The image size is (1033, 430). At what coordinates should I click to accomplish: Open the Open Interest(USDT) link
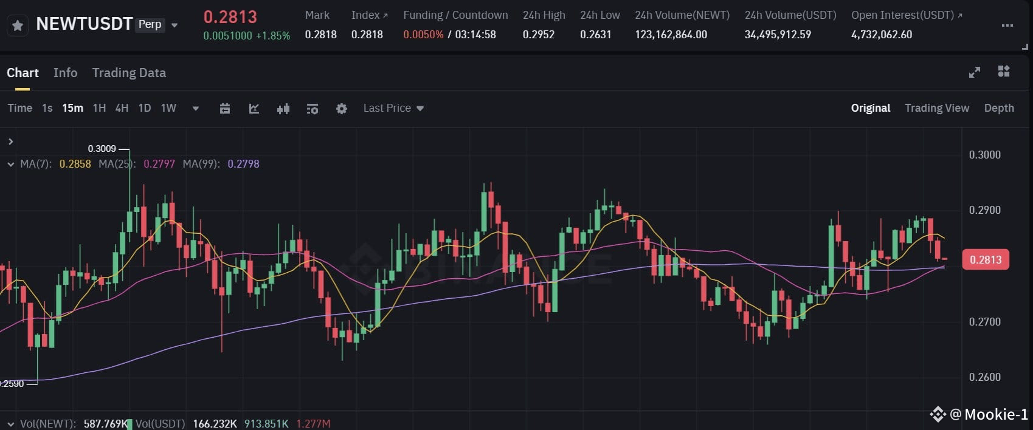coord(907,15)
